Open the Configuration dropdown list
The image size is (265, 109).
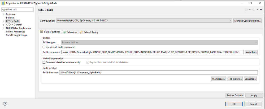(144, 21)
